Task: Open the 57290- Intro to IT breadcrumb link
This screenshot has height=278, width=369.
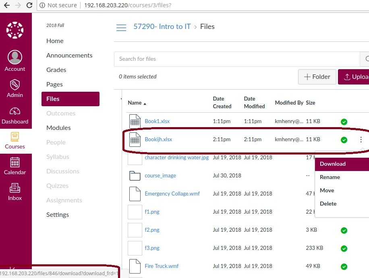Action: tap(162, 27)
